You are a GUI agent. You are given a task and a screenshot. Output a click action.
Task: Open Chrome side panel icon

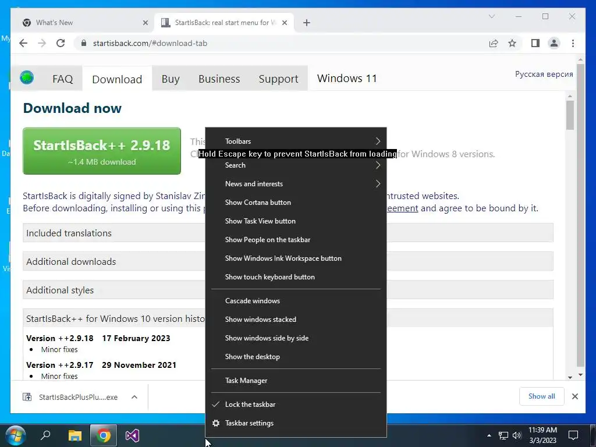[535, 43]
